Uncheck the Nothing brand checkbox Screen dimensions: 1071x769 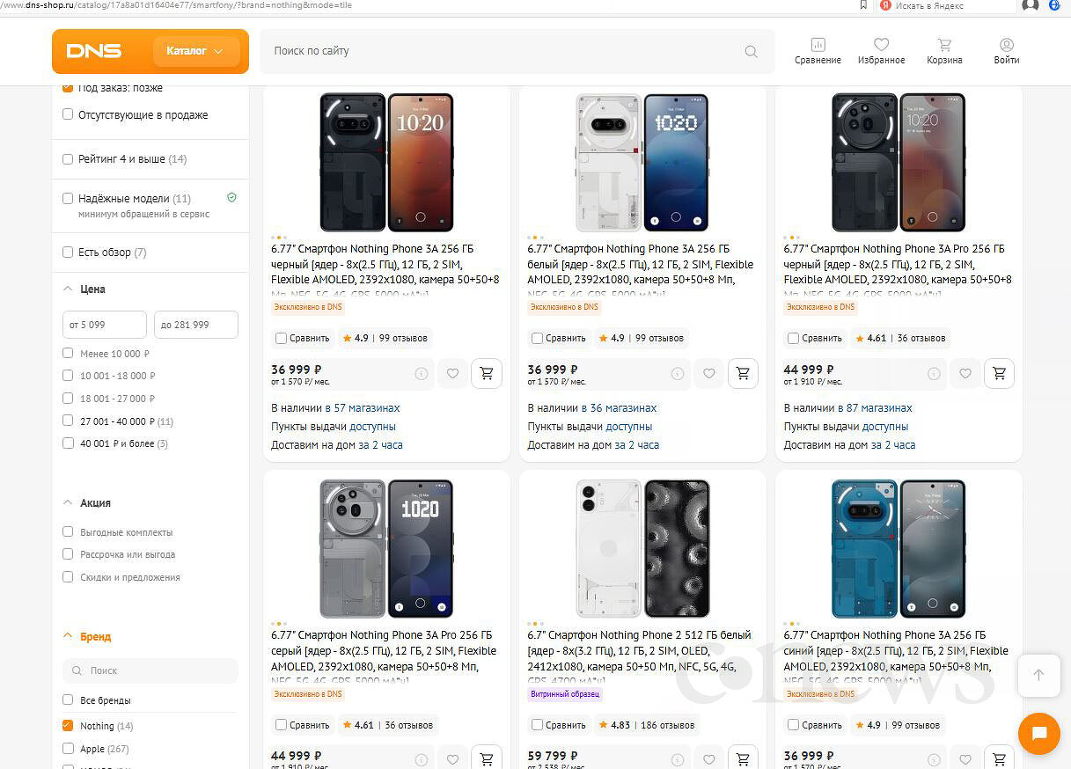click(68, 726)
